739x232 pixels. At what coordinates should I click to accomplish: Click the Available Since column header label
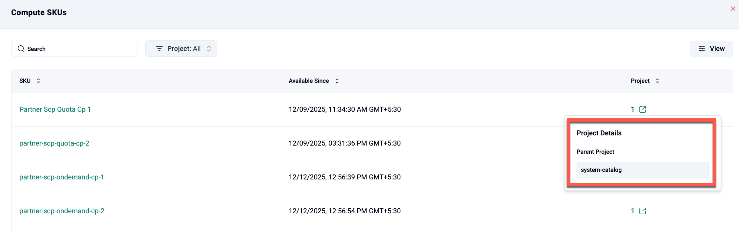point(309,81)
